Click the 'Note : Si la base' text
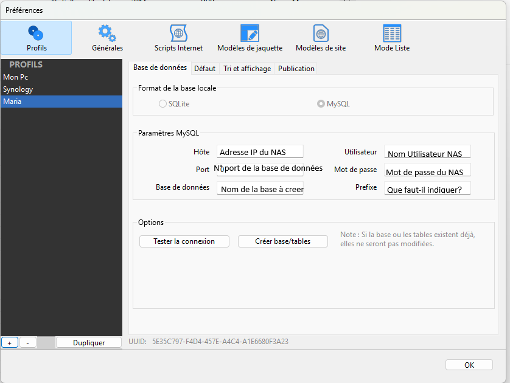 (x=408, y=239)
